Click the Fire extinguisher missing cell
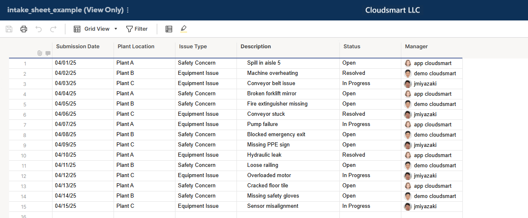 coord(288,104)
